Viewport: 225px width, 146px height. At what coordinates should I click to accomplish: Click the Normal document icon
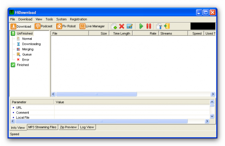click(x=18, y=39)
